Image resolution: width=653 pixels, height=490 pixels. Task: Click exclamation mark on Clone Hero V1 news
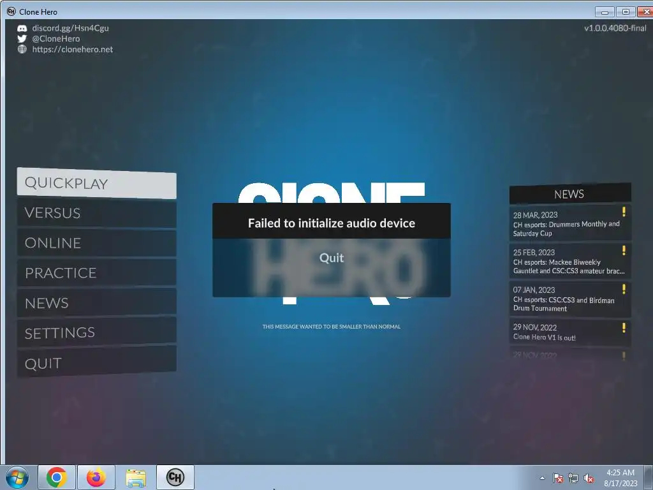[x=624, y=327]
